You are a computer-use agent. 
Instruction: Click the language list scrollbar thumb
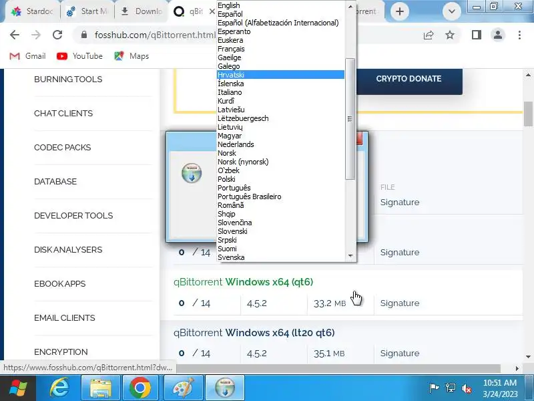point(350,119)
